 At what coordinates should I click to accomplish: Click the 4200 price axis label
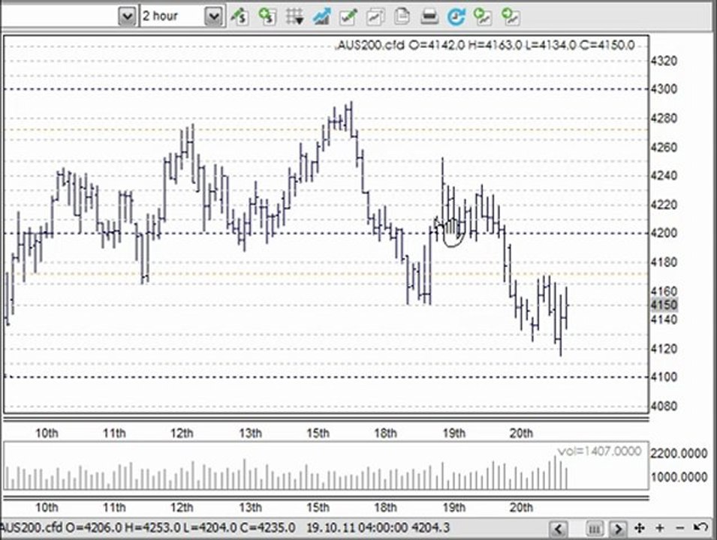coord(664,233)
